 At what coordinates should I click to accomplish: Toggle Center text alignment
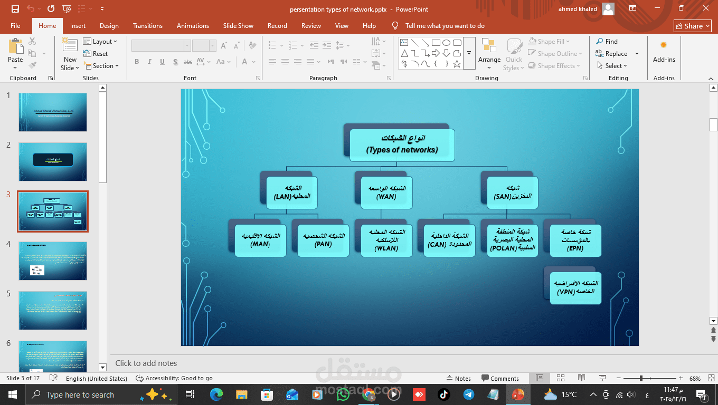[x=285, y=62]
